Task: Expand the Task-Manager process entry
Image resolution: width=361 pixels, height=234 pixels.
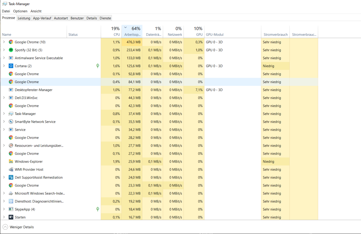Action: tap(4, 114)
